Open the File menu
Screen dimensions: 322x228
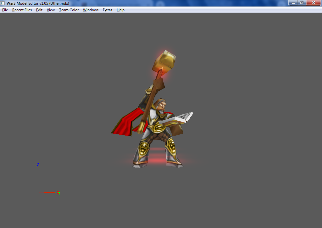click(5, 10)
